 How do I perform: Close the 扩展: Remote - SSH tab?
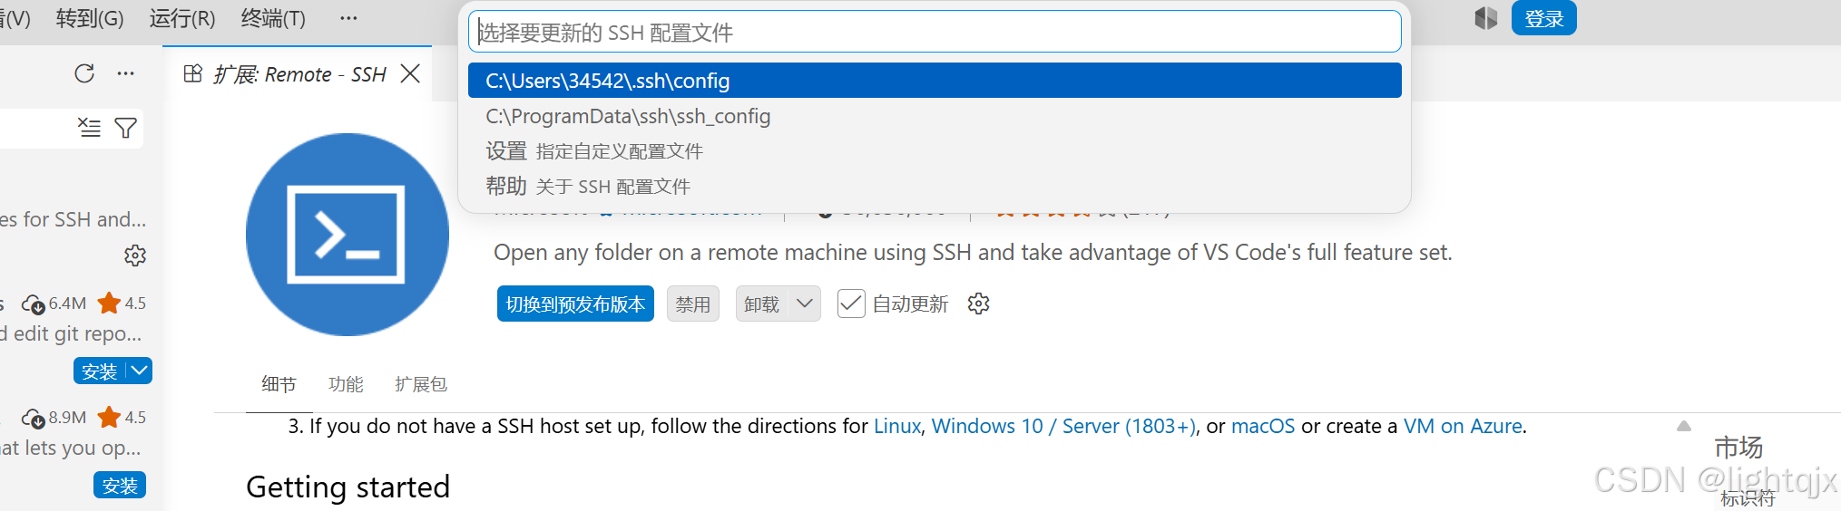(x=410, y=73)
